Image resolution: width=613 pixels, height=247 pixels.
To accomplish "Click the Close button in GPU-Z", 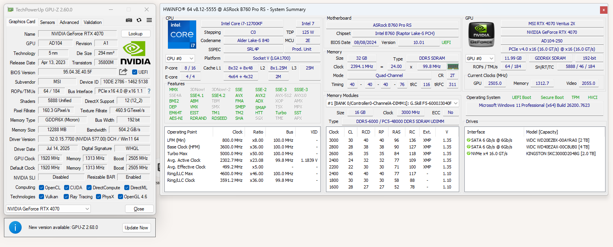I will click(x=139, y=209).
